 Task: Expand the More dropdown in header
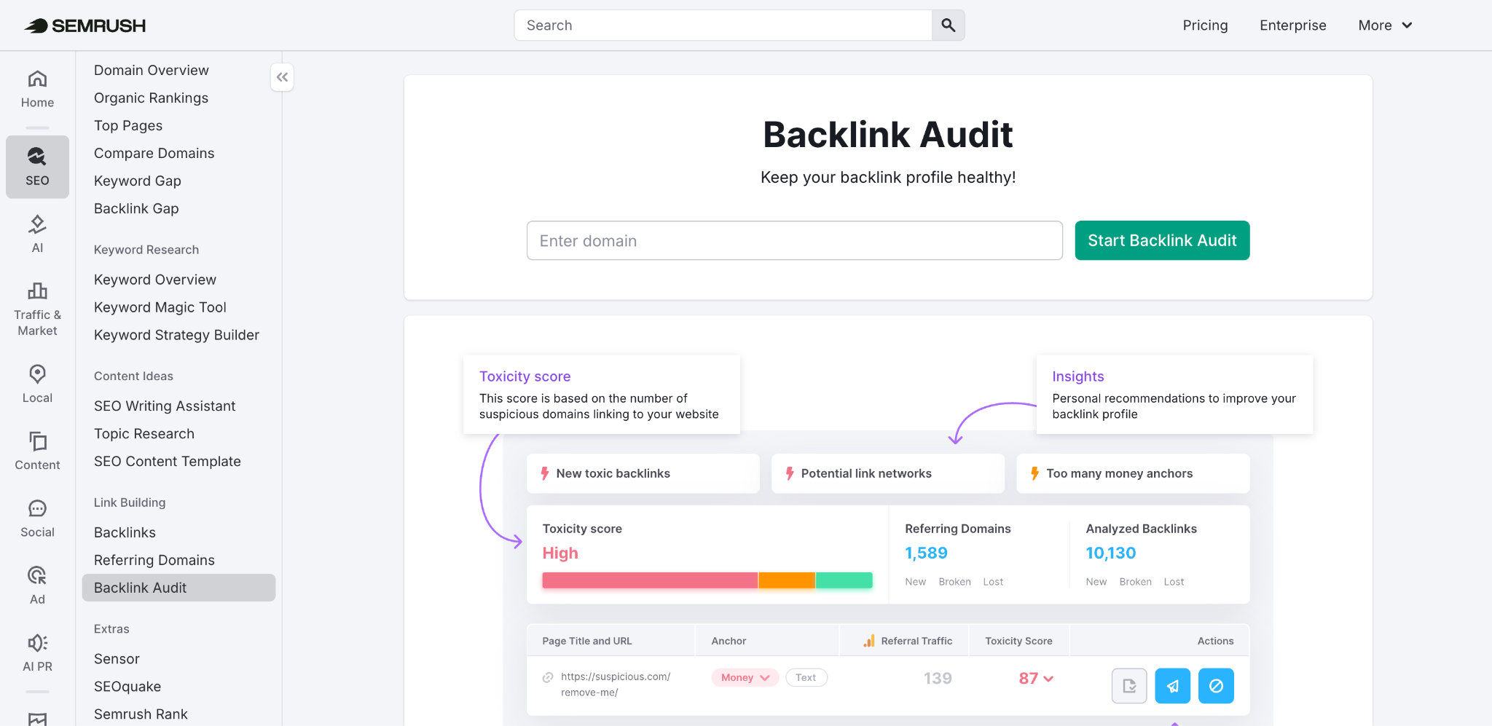point(1385,25)
